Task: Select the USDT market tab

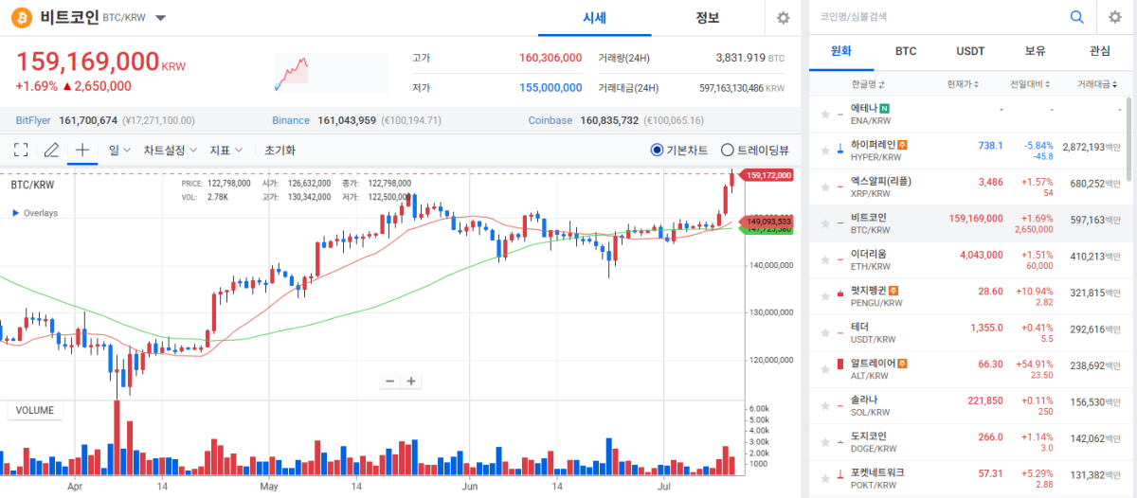Action: coord(970,51)
